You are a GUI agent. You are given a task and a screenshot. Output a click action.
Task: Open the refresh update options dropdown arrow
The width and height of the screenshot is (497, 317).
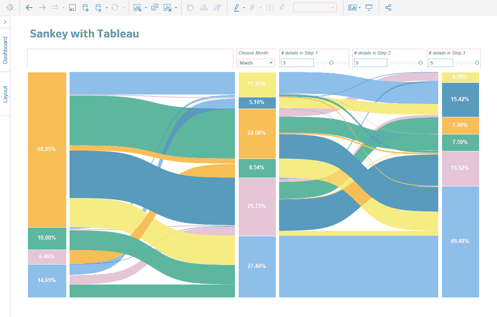click(123, 7)
